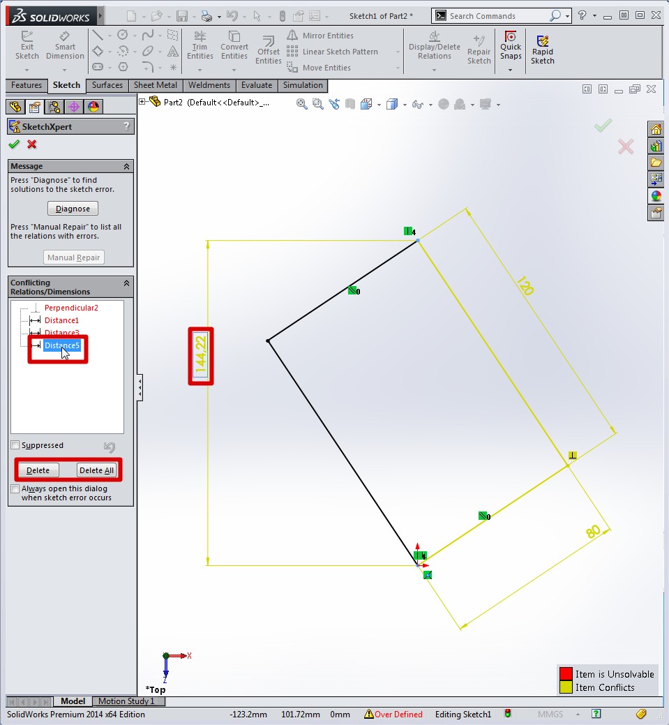Select the Trim Entities tool
This screenshot has width=669, height=725.
[200, 45]
